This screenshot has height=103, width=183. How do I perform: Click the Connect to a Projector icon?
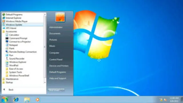coord(7,42)
